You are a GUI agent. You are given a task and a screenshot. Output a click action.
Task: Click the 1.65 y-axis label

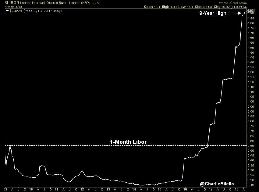[251, 38]
